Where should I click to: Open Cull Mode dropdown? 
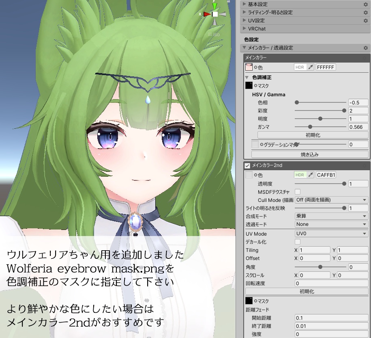[331, 200]
